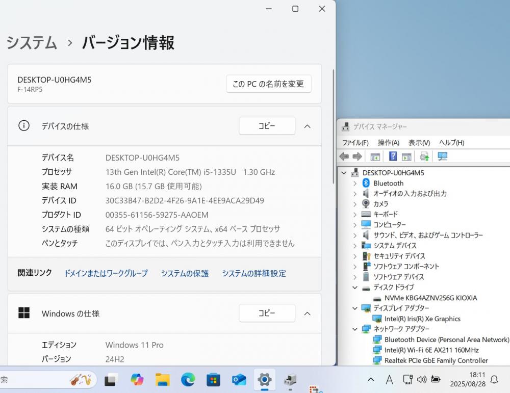Go back to システム via the breadcrumb
510x393 pixels.
(32, 43)
